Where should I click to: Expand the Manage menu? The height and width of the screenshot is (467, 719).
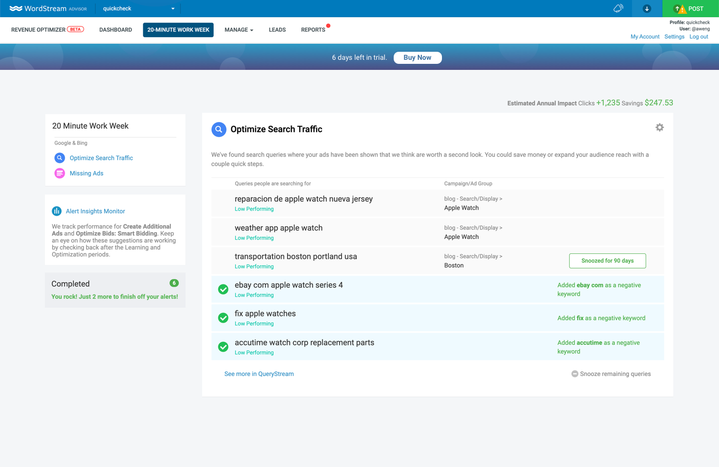click(239, 30)
